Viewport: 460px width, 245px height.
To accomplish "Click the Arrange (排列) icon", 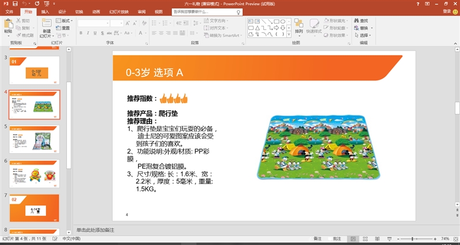I will (x=298, y=23).
